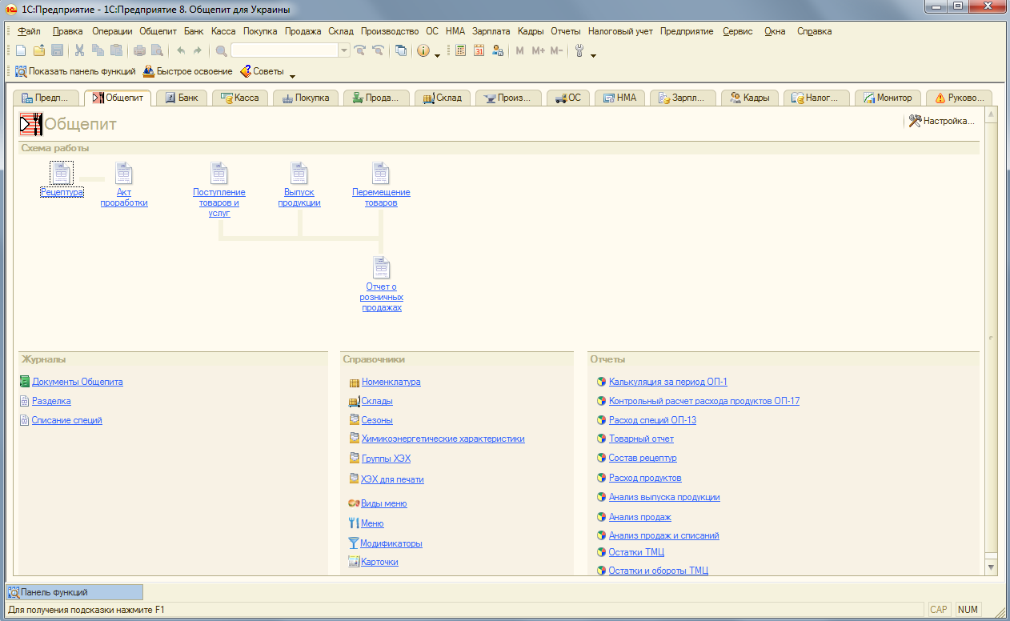Click the Copy toolbar icon
The height and width of the screenshot is (621, 1010).
98,50
